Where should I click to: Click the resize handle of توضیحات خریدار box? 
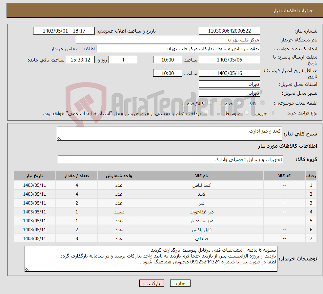(x=27, y=269)
